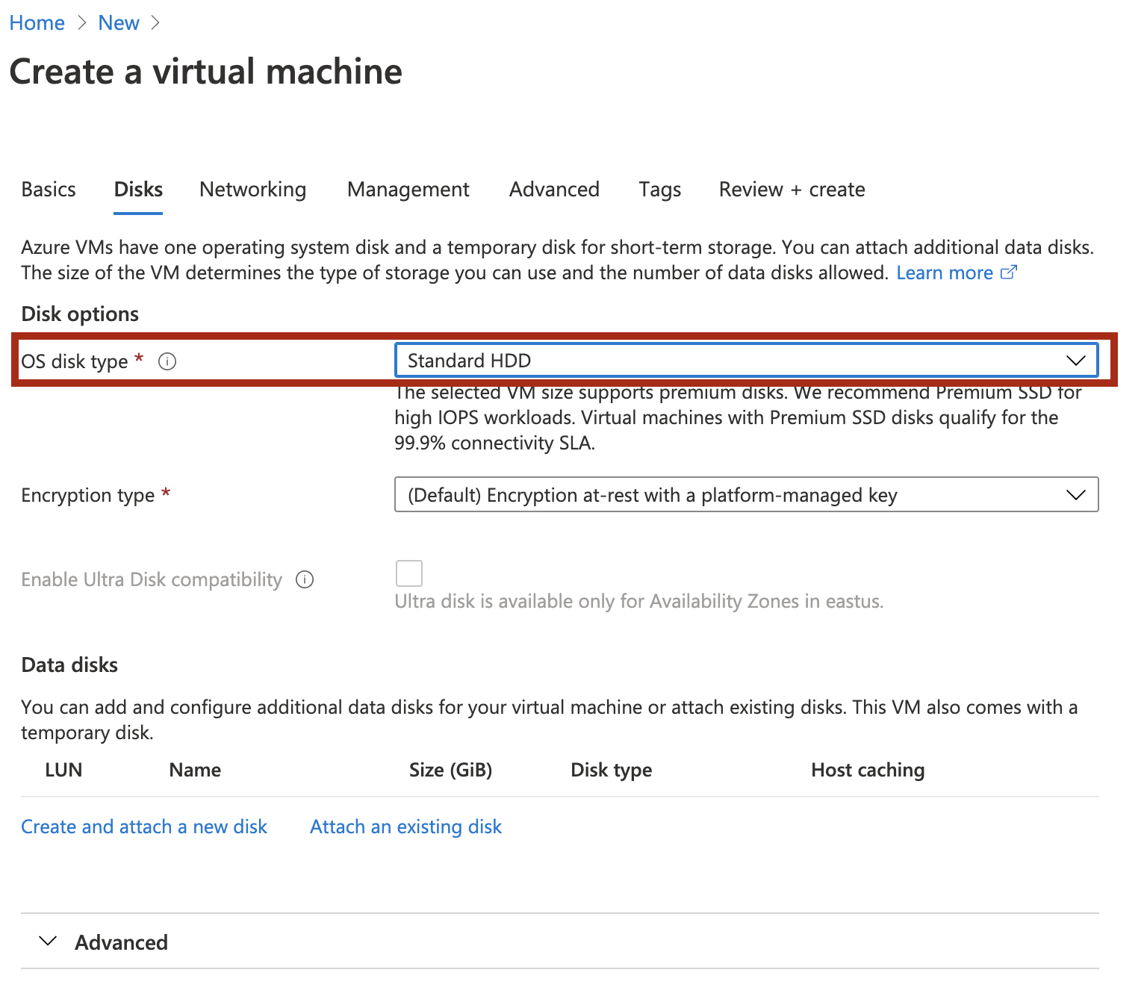Viewport: 1147px width, 1002px height.
Task: Open the Management tab
Action: coord(408,190)
